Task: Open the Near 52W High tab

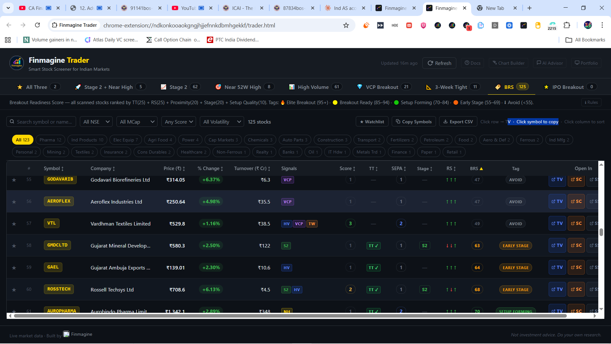Action: [245, 87]
